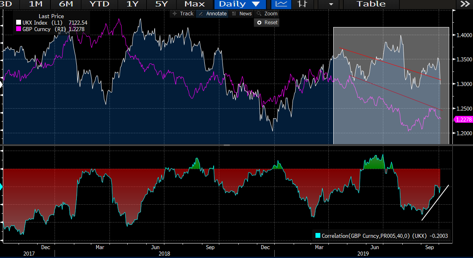Click the GBP Curncy legend label
473x258 pixels.
point(36,29)
